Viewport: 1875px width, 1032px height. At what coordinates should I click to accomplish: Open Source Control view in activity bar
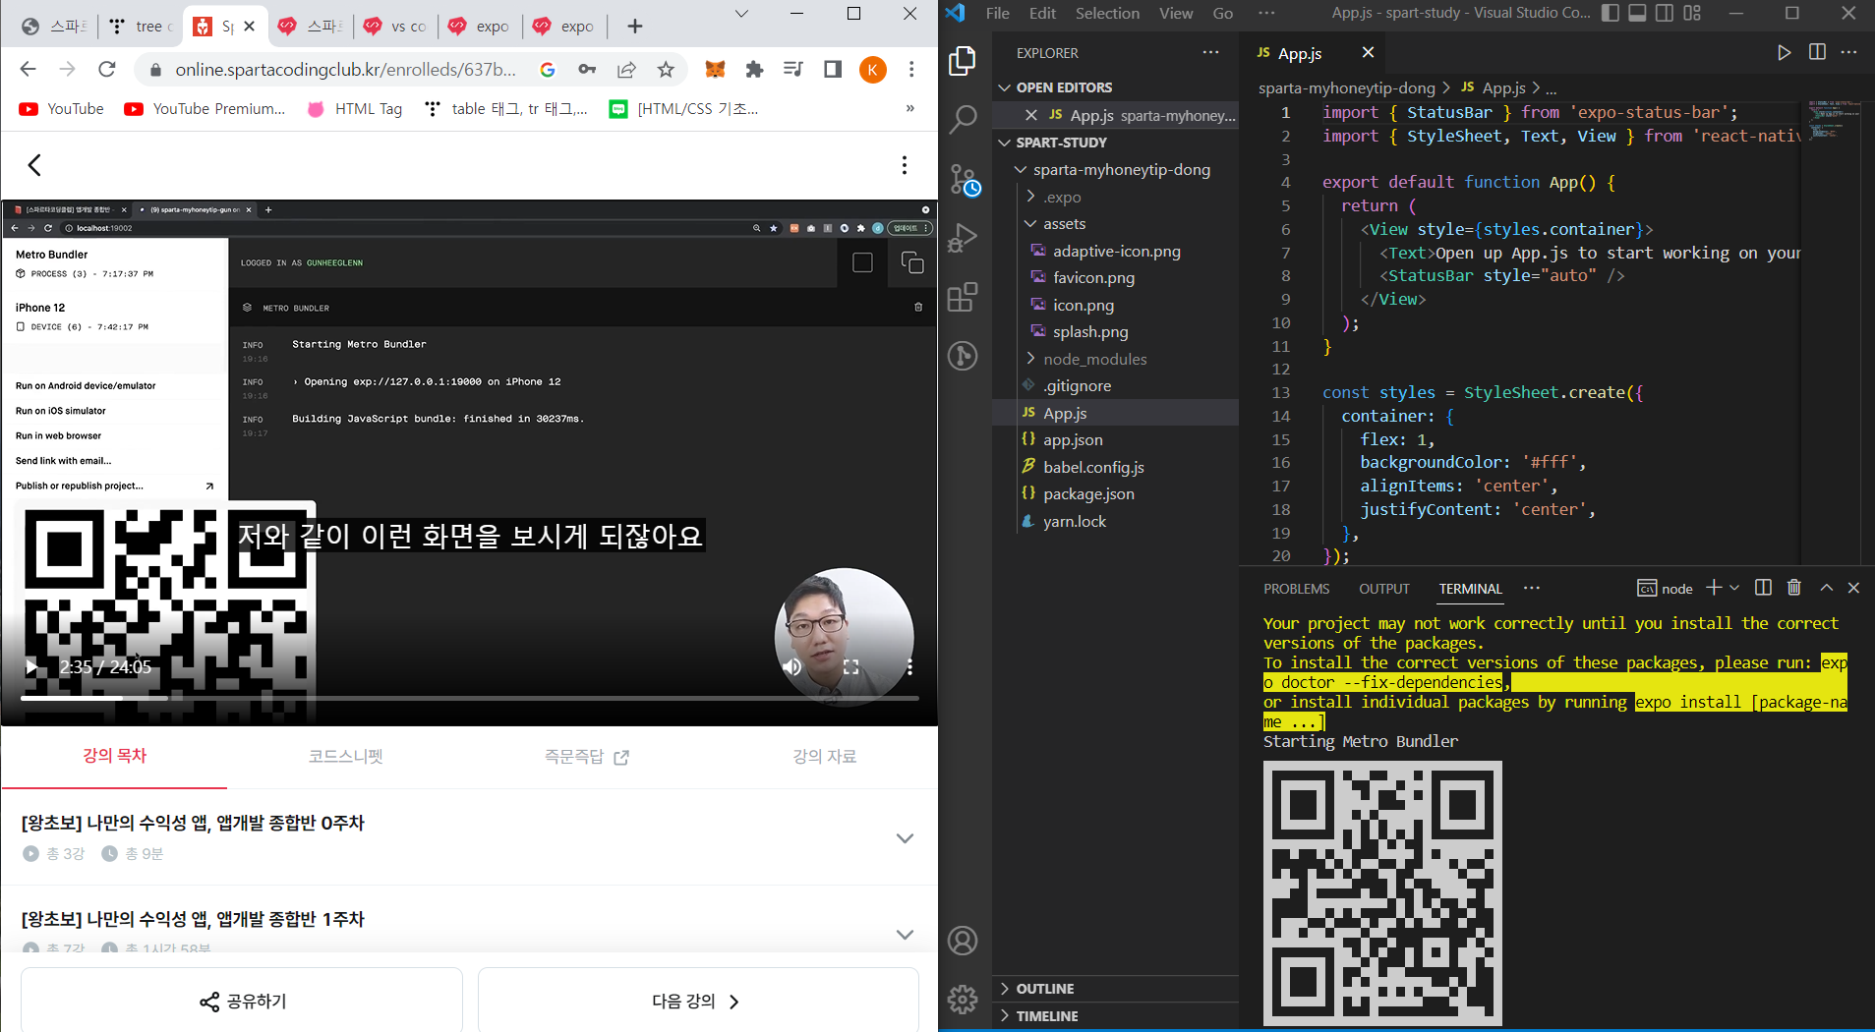(x=964, y=179)
